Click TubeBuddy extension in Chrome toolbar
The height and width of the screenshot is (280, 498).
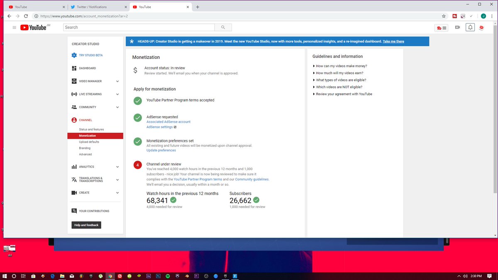(454, 16)
